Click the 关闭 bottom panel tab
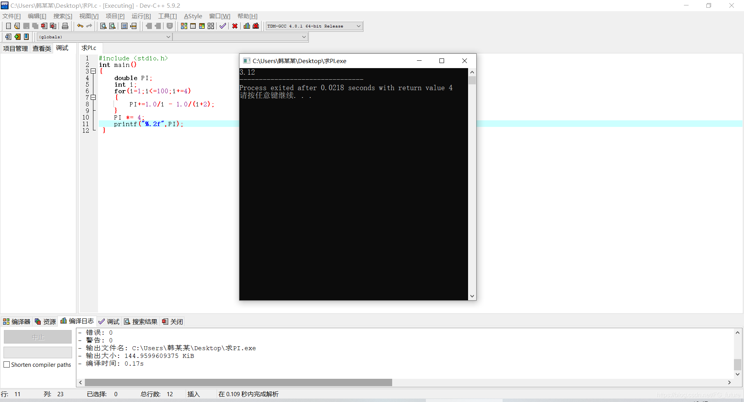This screenshot has width=744, height=402. 172,322
